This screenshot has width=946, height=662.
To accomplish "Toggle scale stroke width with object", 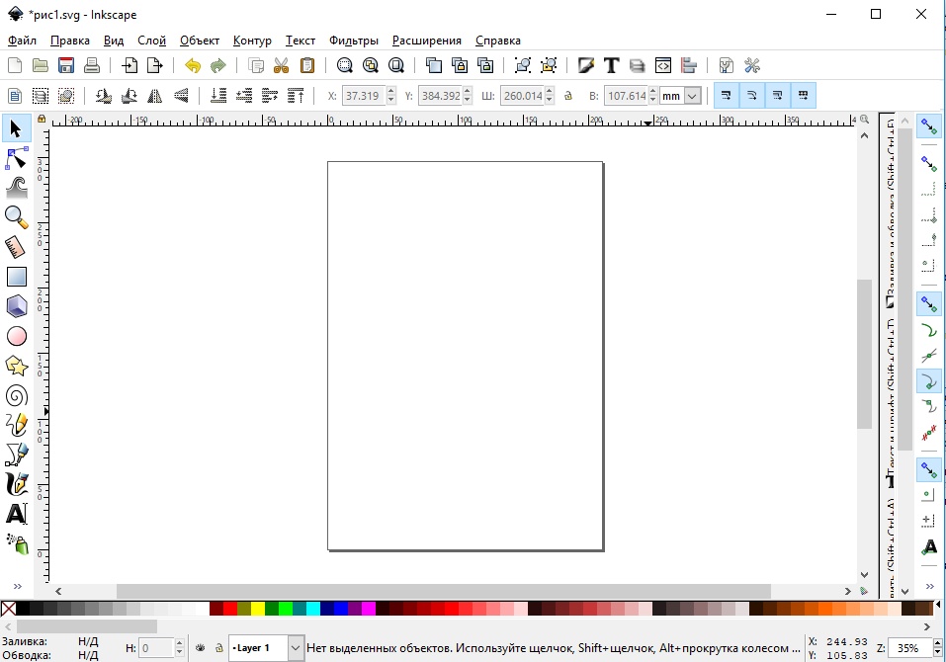I will tap(727, 95).
